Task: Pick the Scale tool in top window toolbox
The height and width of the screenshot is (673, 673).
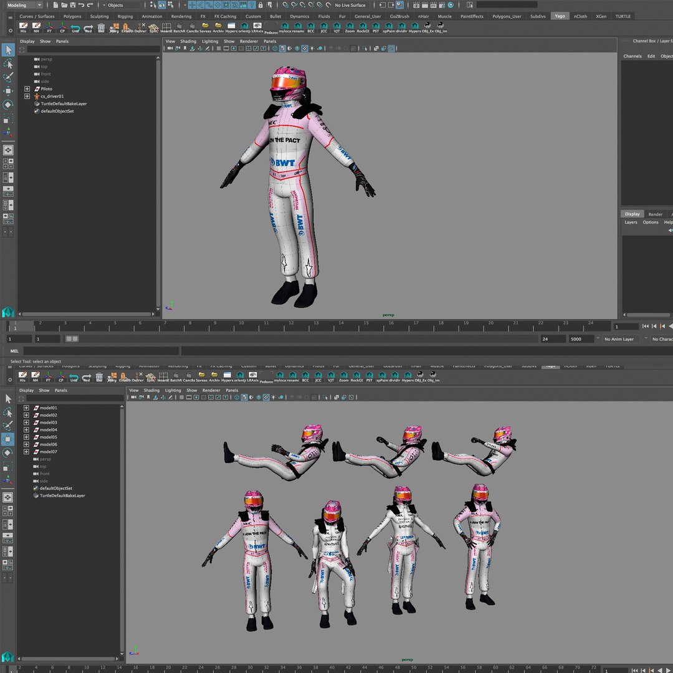Action: [8, 118]
